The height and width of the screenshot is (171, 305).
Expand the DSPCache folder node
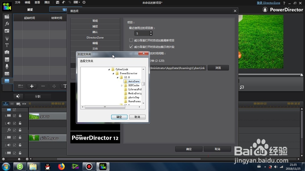click(x=122, y=85)
